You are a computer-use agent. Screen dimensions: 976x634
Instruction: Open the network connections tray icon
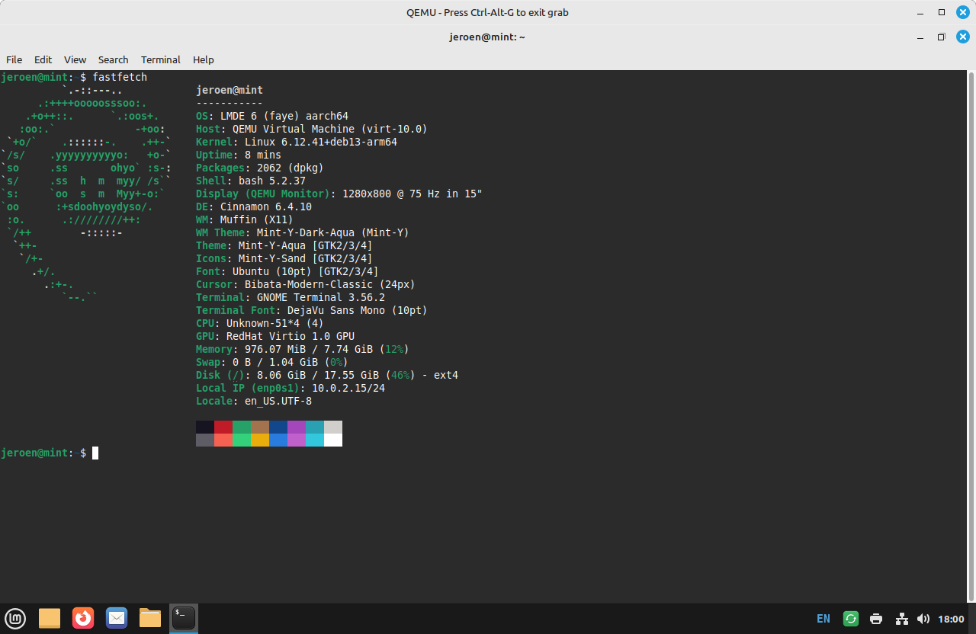[901, 619]
